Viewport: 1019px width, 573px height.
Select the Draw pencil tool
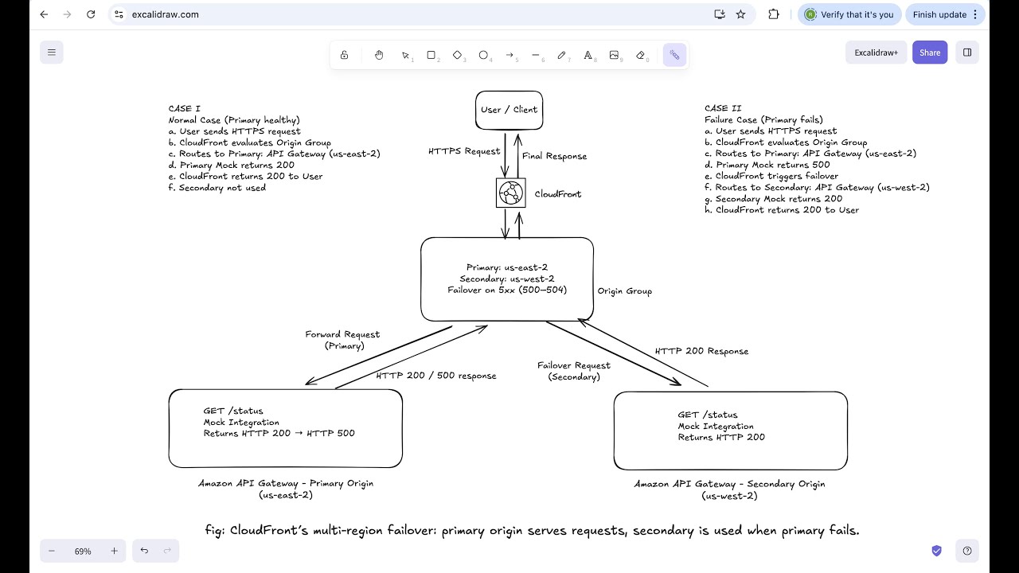562,55
